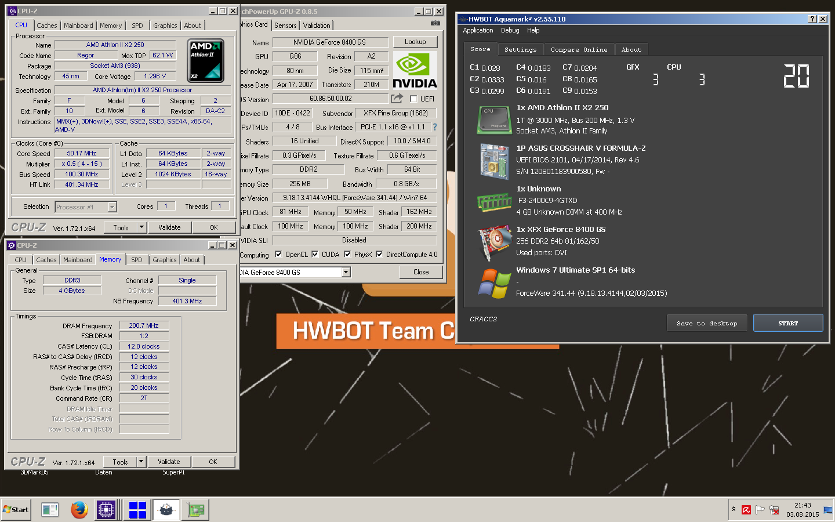Click the Action Center flag tray icon
Screen dimensions: 835x522
pos(760,510)
